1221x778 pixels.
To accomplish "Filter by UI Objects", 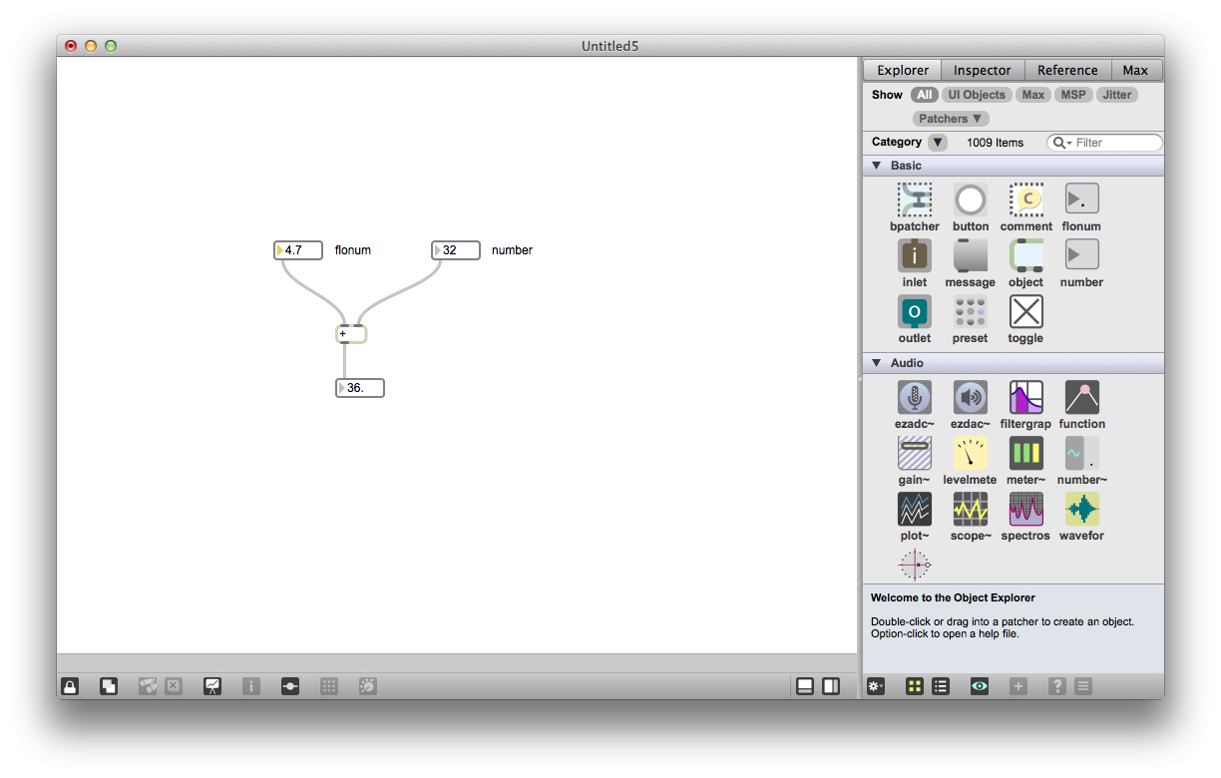I will click(x=977, y=95).
